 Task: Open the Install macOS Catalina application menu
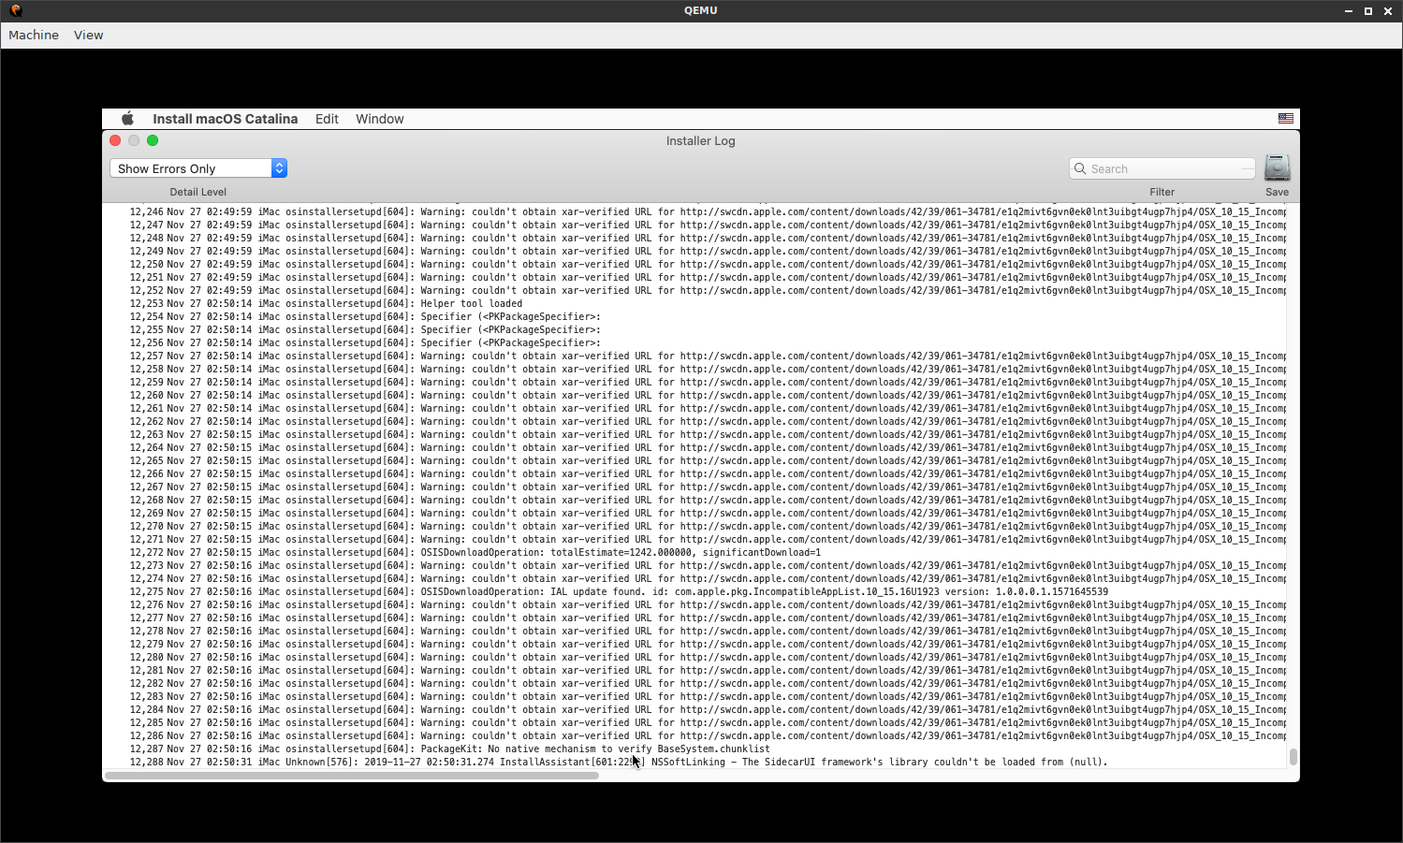pos(225,119)
